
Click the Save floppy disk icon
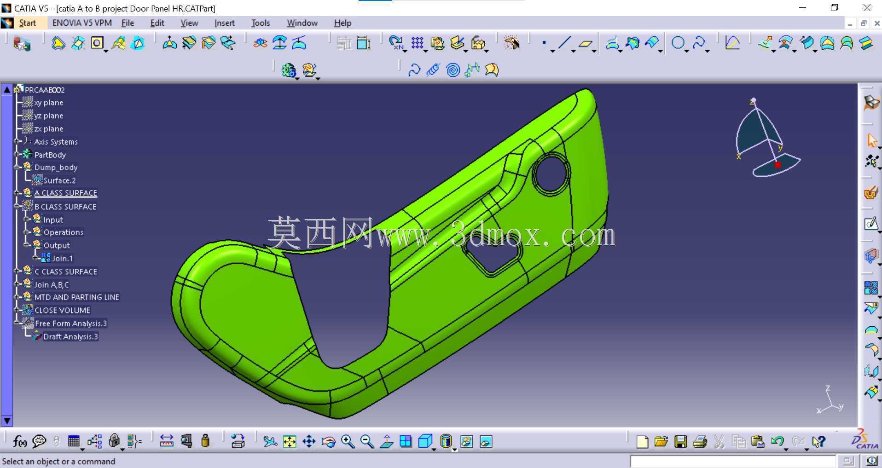pyautogui.click(x=680, y=442)
